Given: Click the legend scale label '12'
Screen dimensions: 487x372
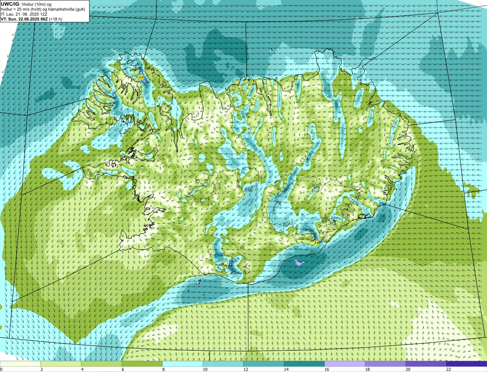Looking at the screenshot, I should tap(246, 369).
